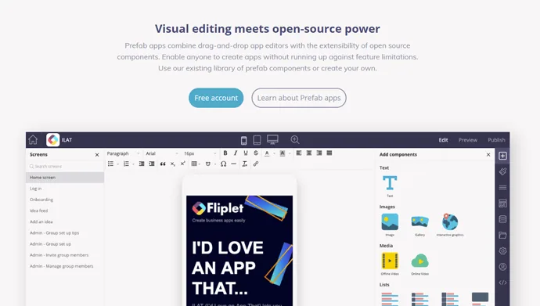Click the Online Video component icon

pyautogui.click(x=419, y=261)
